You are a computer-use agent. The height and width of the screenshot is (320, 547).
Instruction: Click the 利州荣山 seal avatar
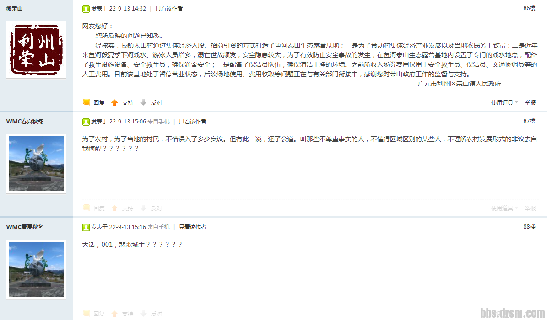click(36, 49)
